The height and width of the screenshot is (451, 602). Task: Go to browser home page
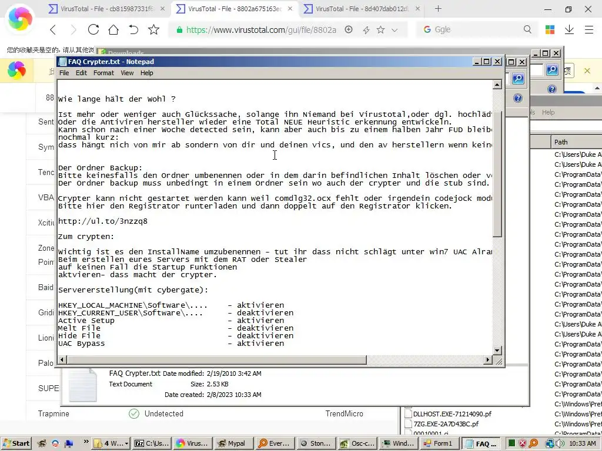tap(113, 29)
